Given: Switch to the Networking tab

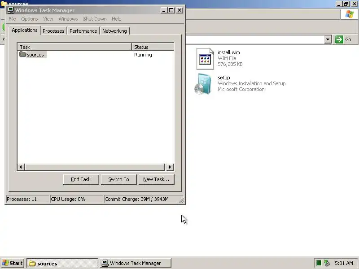Looking at the screenshot, I should point(114,31).
